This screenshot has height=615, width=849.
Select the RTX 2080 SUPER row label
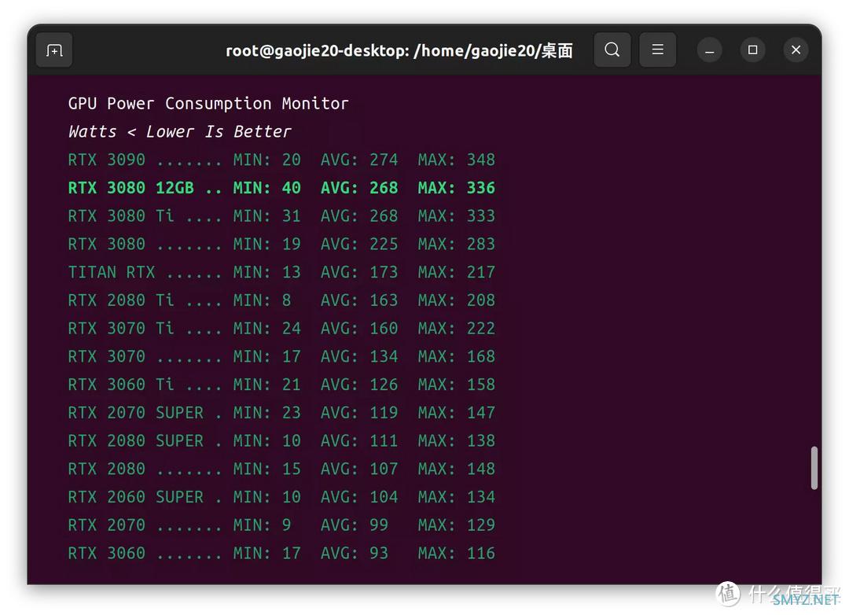pos(136,441)
